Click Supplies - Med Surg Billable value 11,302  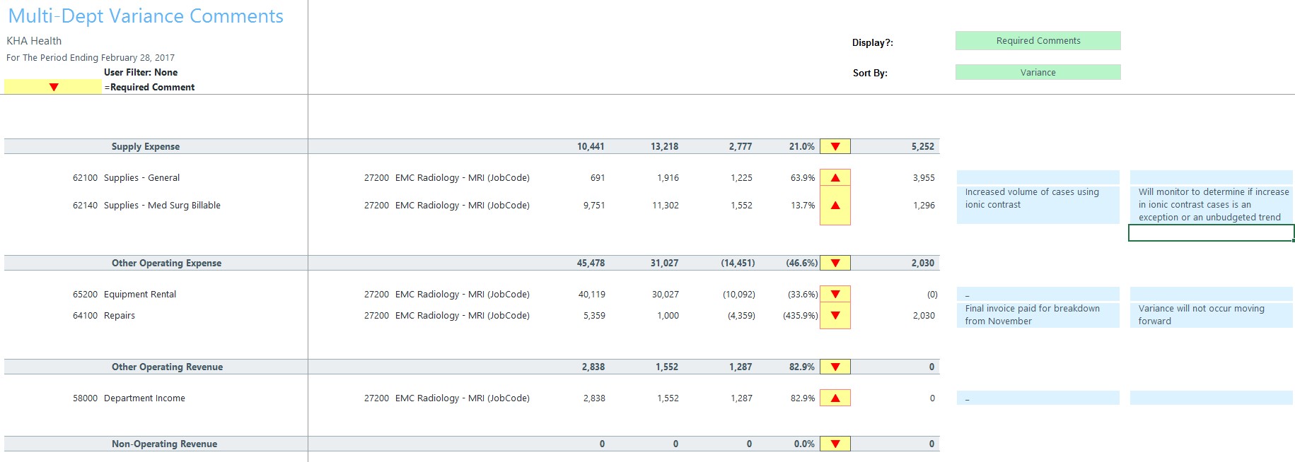coord(666,206)
